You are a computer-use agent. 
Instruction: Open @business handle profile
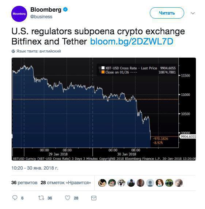click(41, 17)
